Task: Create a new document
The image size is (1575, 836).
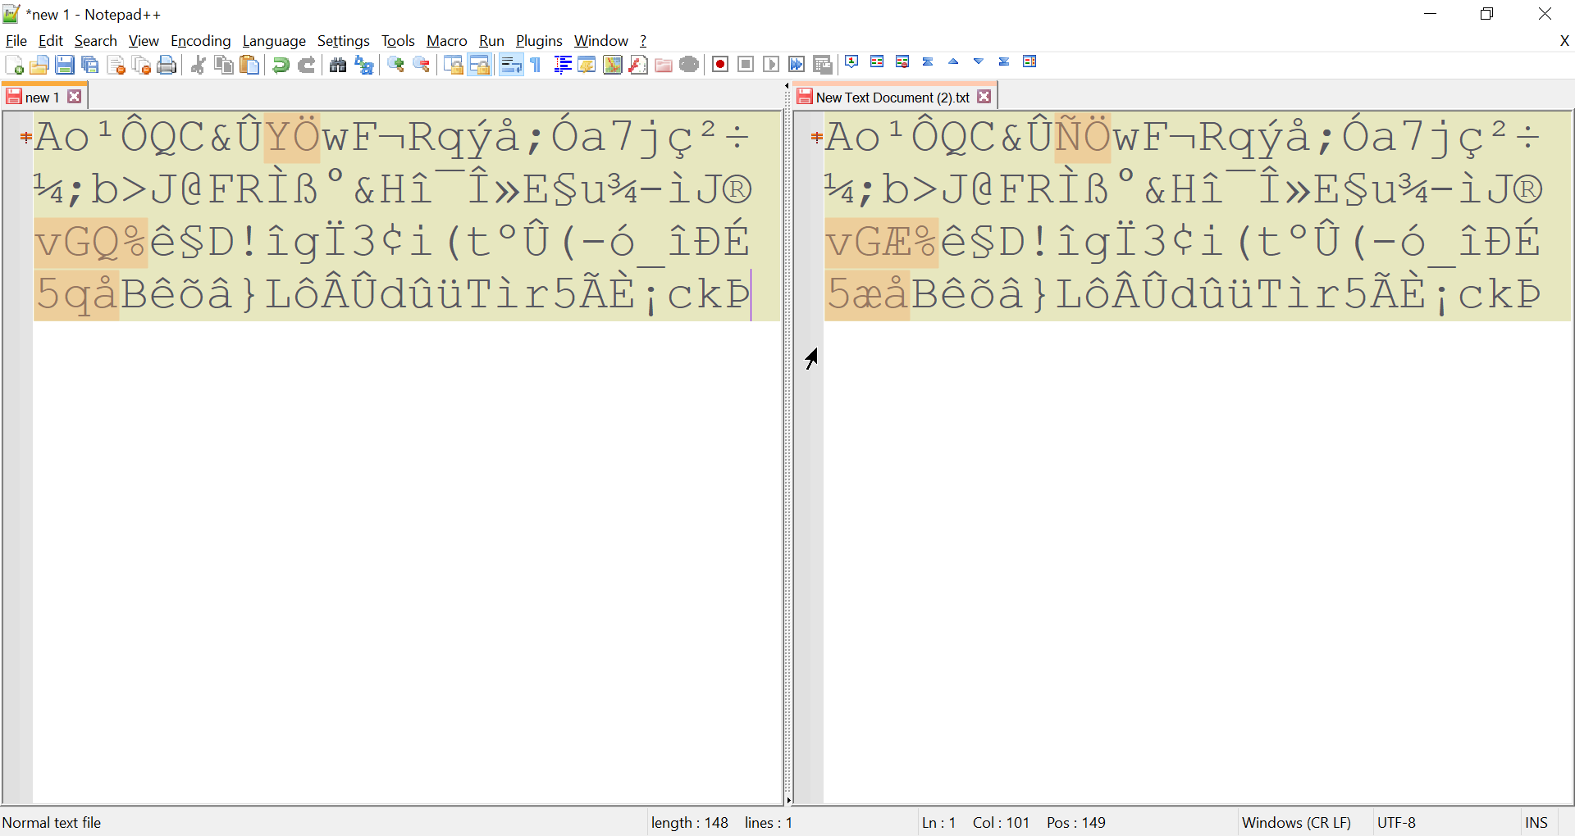Action: [14, 64]
